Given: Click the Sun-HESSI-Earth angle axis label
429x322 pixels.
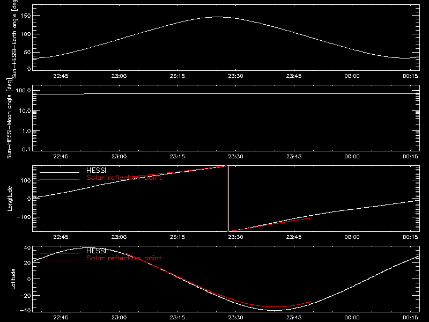Looking at the screenshot, I should coord(14,39).
